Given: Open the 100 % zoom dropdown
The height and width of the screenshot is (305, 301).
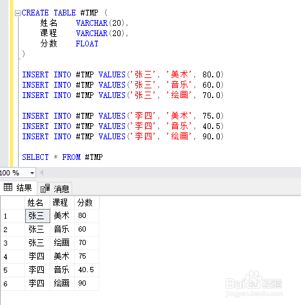Looking at the screenshot, I should point(32,173).
